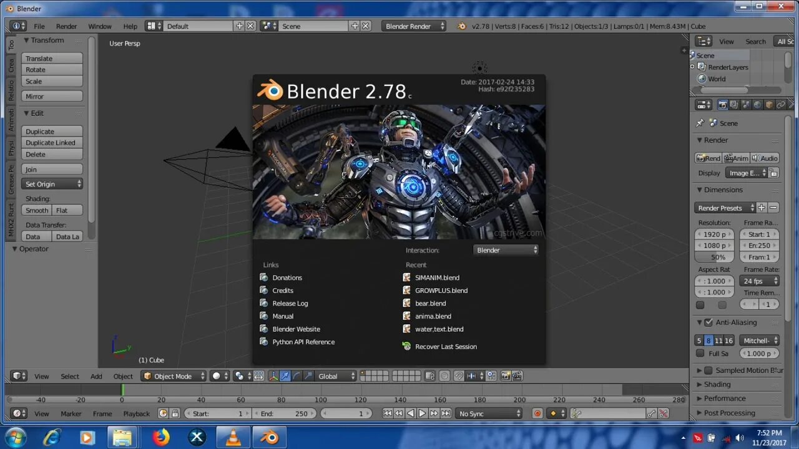Click the Smooth shading button
The height and width of the screenshot is (449, 799).
pos(37,210)
